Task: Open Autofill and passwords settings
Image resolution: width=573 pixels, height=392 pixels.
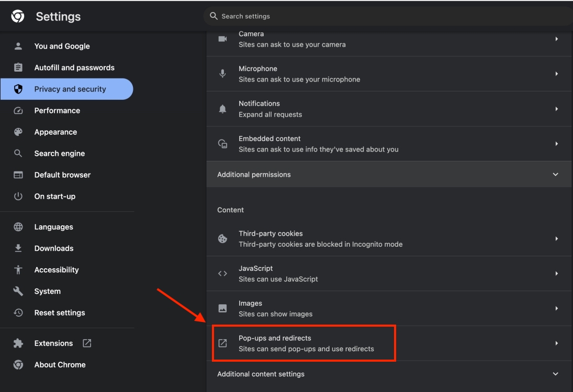Action: 74,67
